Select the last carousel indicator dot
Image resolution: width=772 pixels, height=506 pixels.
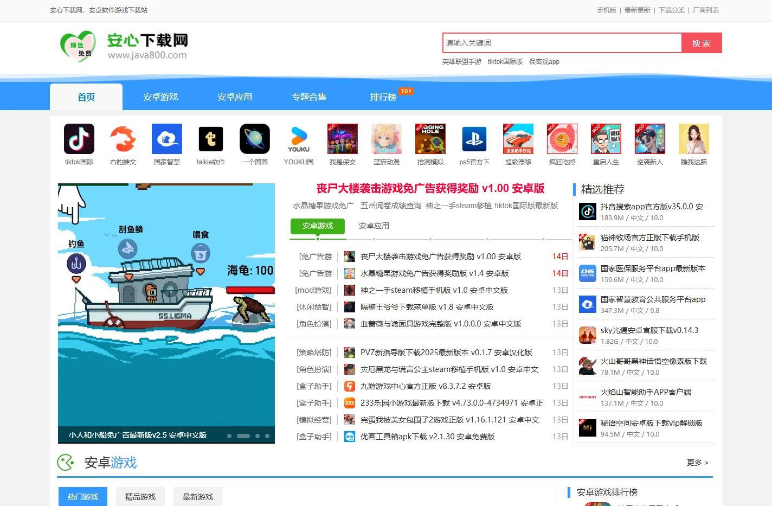coord(267,436)
